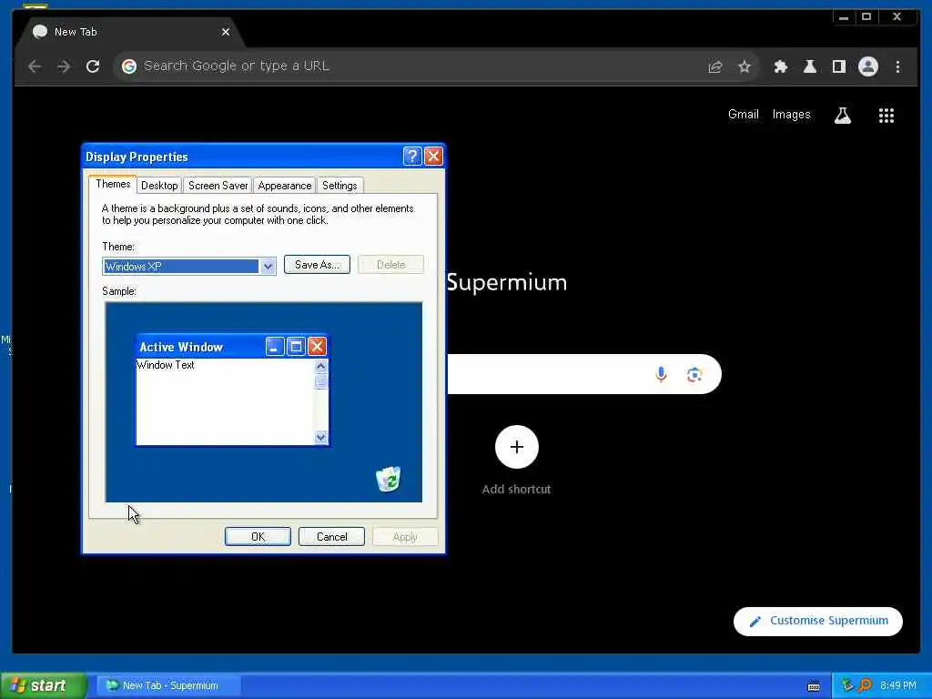Screen dimensions: 932x699
Task: Click the Recycle Bin in the sample preview
Action: 388,479
